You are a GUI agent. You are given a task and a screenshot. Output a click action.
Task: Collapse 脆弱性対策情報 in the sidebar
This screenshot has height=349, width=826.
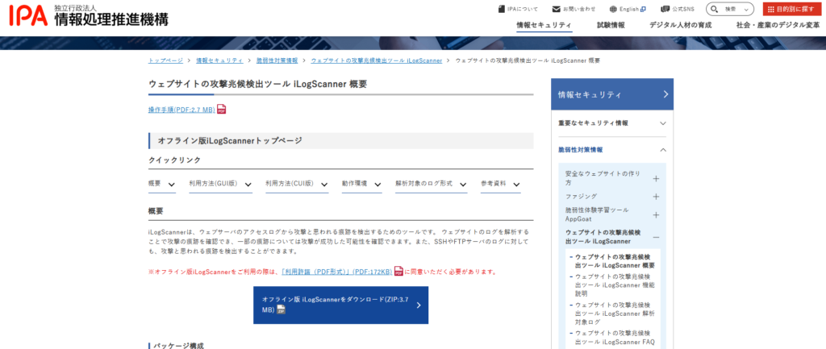pos(663,150)
